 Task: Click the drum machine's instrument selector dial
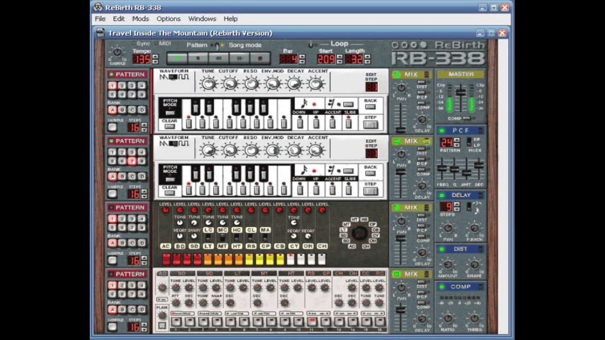(x=359, y=232)
